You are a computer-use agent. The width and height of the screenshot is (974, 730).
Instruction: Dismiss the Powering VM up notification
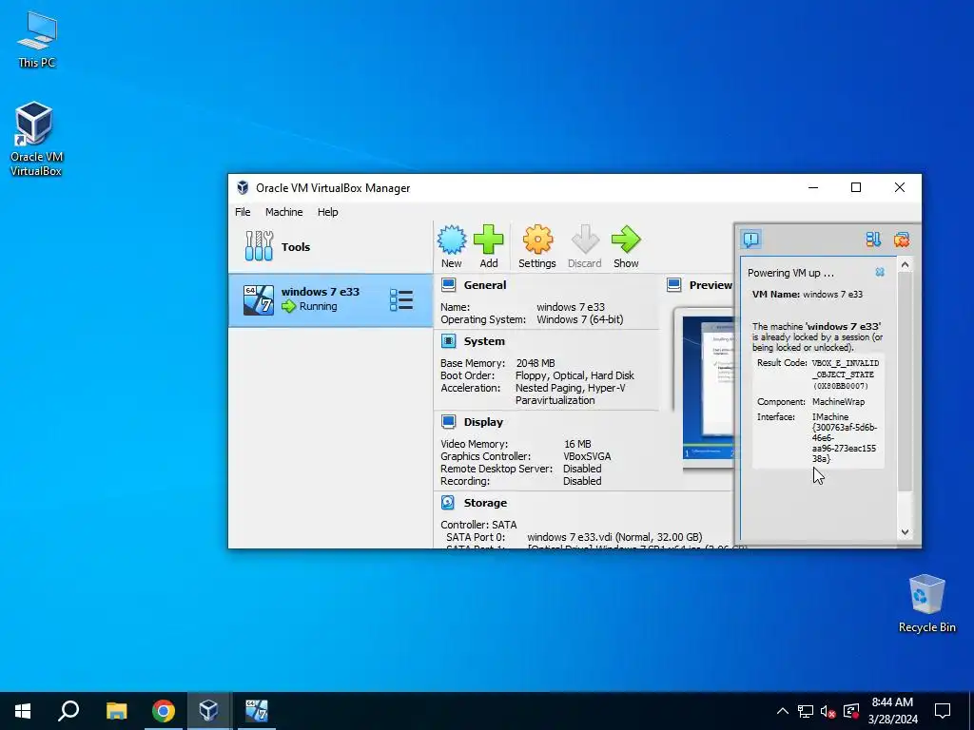pyautogui.click(x=880, y=272)
